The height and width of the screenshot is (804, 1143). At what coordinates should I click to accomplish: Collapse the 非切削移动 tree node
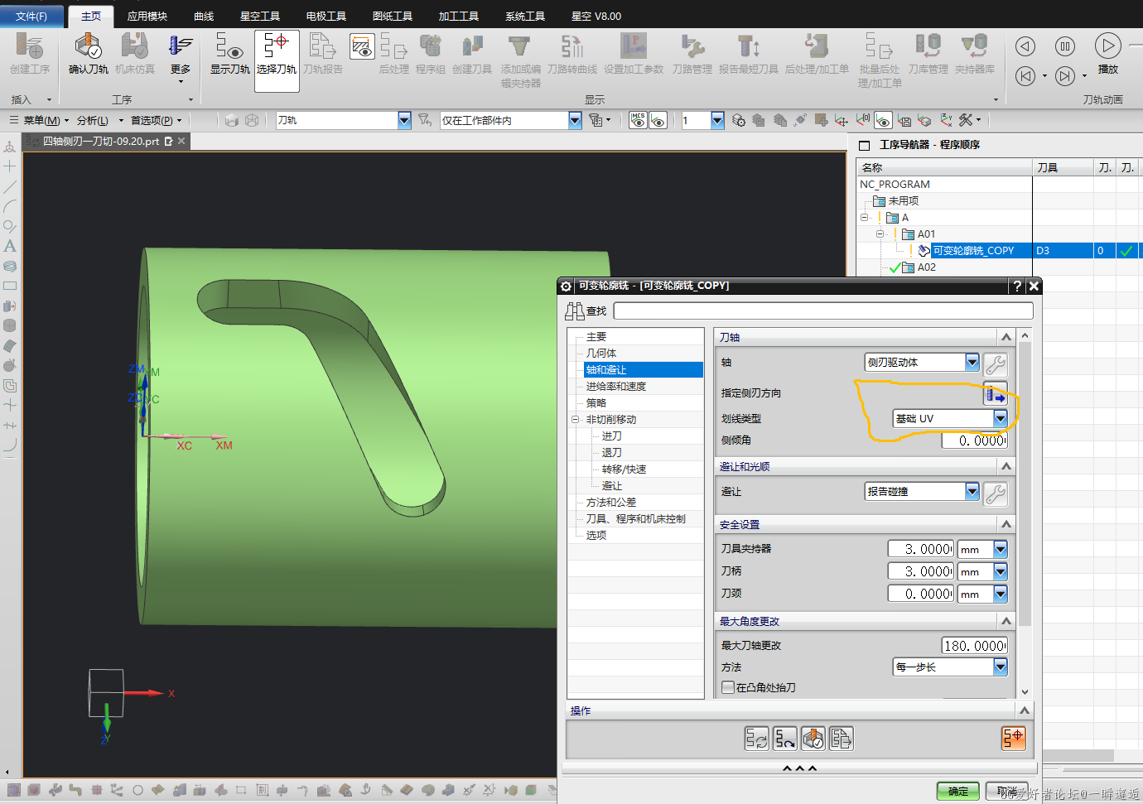pyautogui.click(x=575, y=419)
